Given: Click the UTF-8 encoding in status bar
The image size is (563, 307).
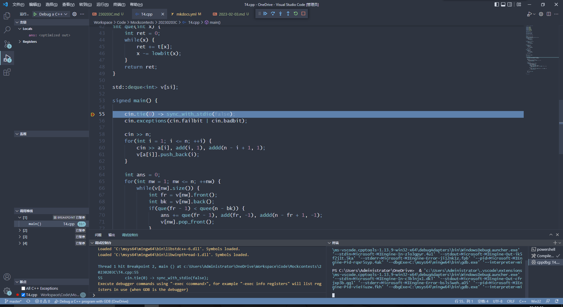Looking at the screenshot, I should [497, 301].
